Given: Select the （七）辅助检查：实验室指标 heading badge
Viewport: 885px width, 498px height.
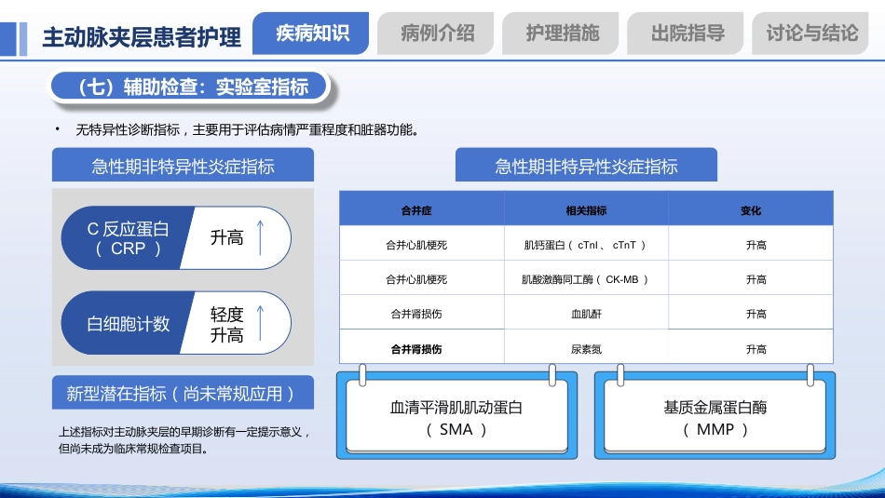Looking at the screenshot, I should [189, 87].
